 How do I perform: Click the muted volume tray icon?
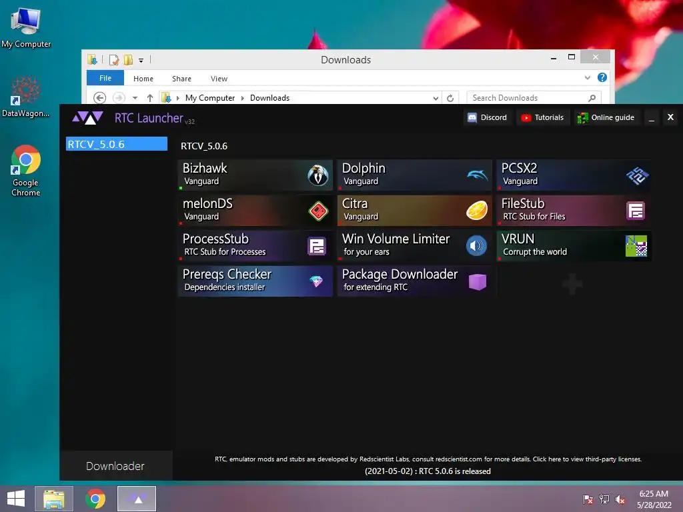[620, 499]
